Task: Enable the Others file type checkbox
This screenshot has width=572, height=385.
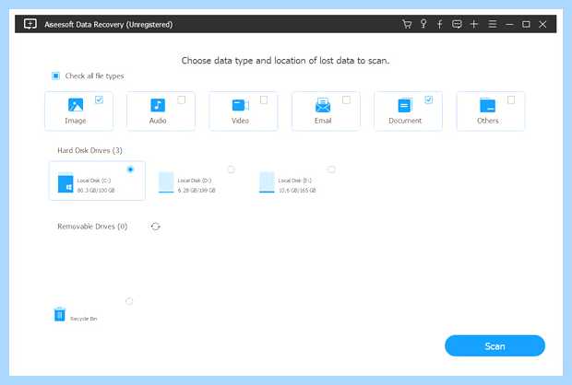Action: (x=511, y=99)
